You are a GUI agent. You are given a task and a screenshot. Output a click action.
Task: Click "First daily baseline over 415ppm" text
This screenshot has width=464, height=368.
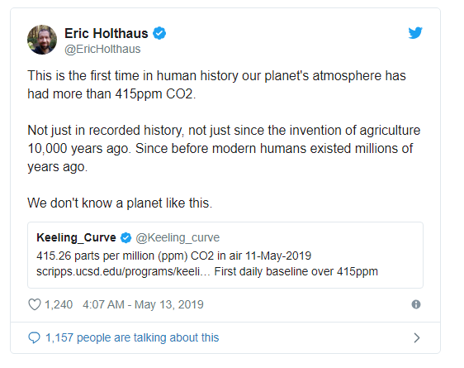[296, 271]
